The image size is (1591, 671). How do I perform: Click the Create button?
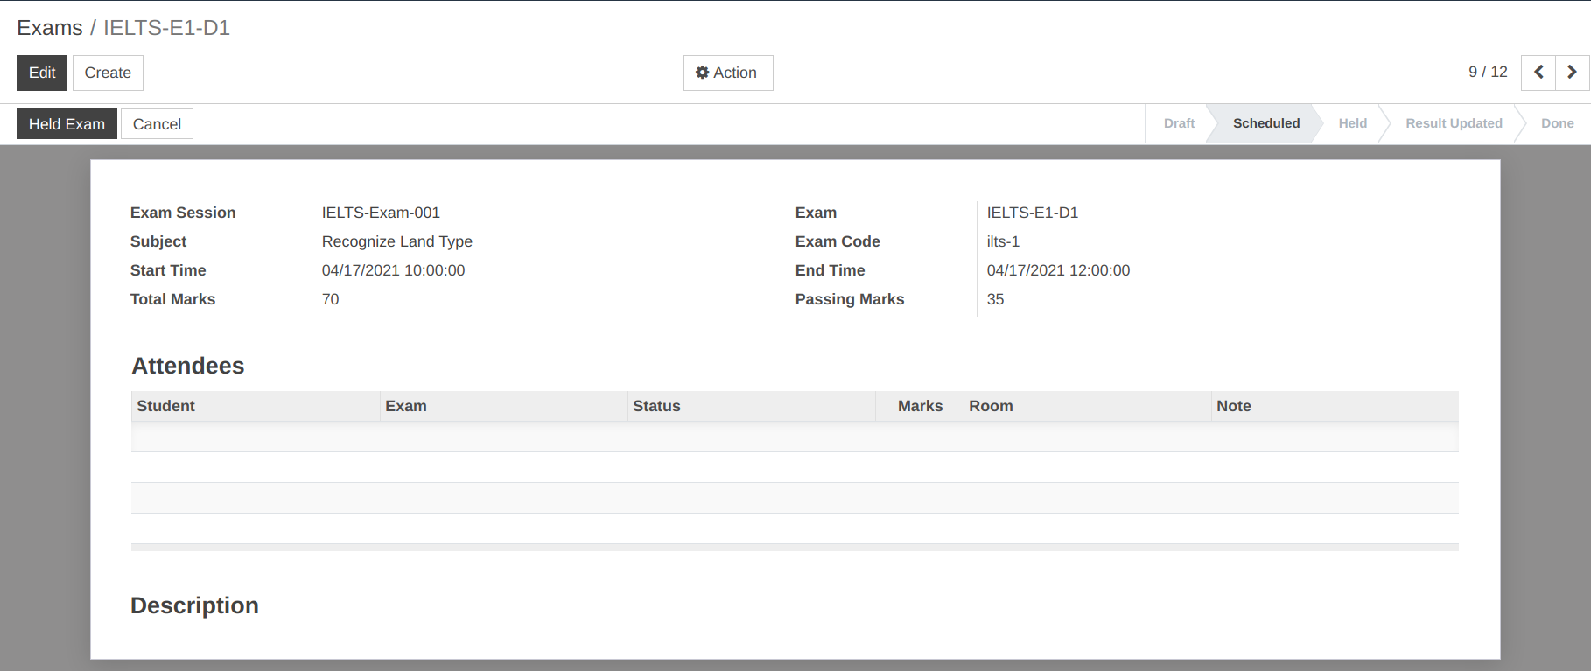pos(108,73)
